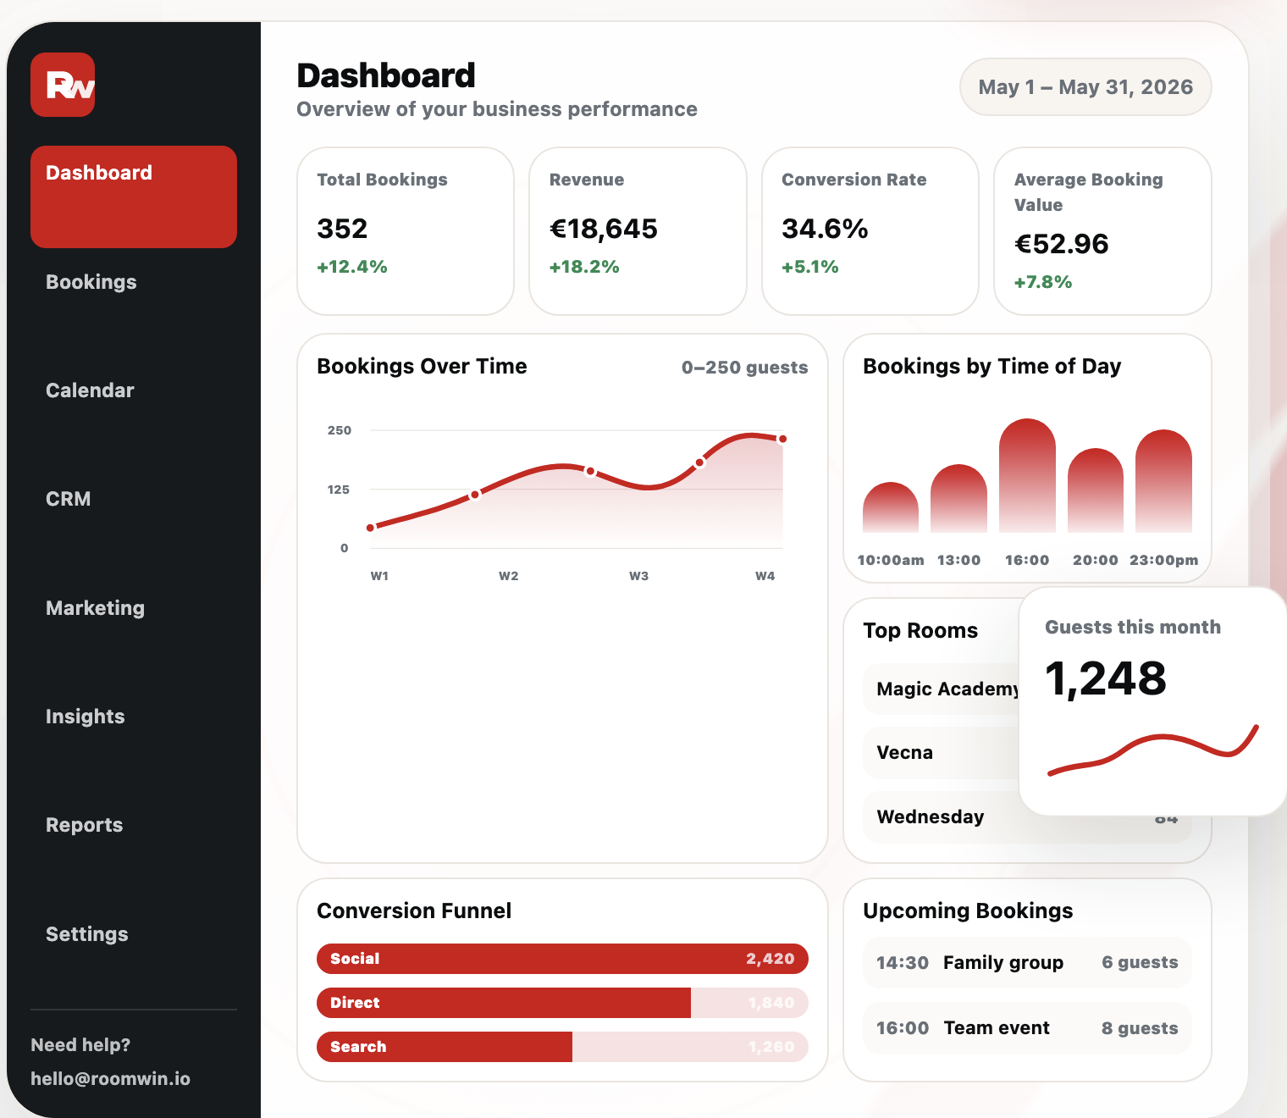Click the Bookings Over Time heading

click(x=422, y=367)
